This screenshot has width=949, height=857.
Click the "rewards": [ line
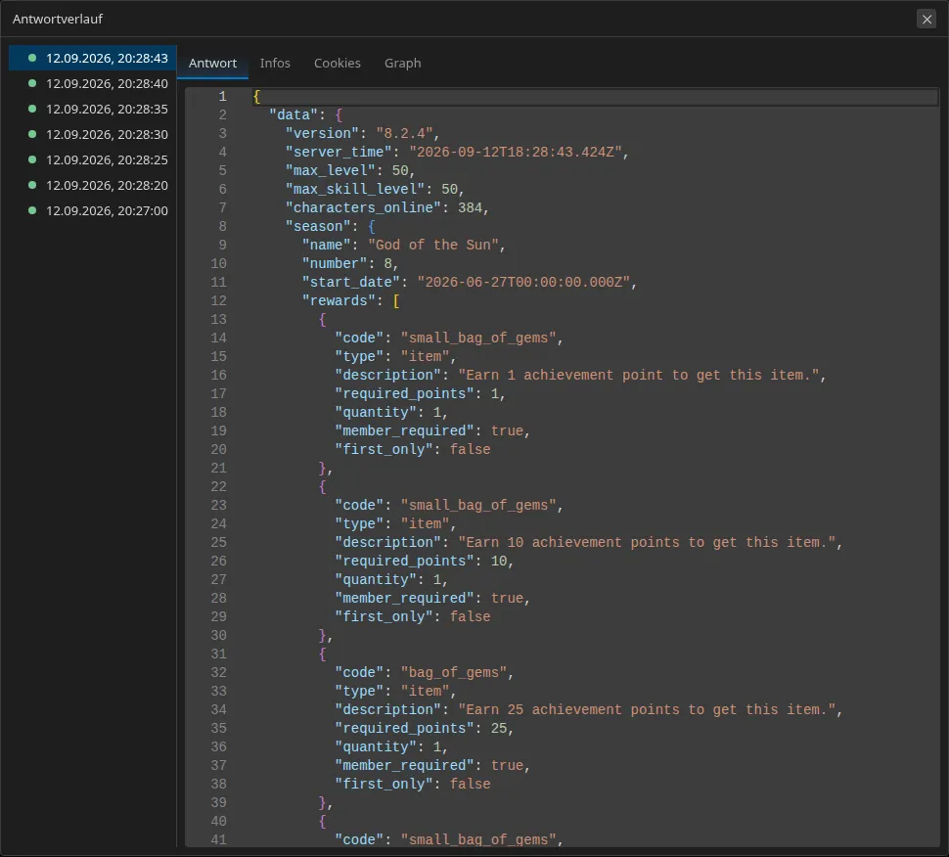pos(351,300)
